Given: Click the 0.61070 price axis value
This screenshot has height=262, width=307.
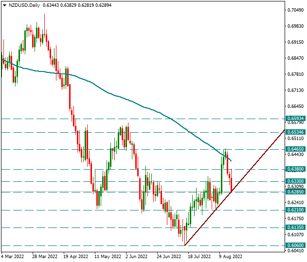Looking at the screenshot, I should click(295, 235).
